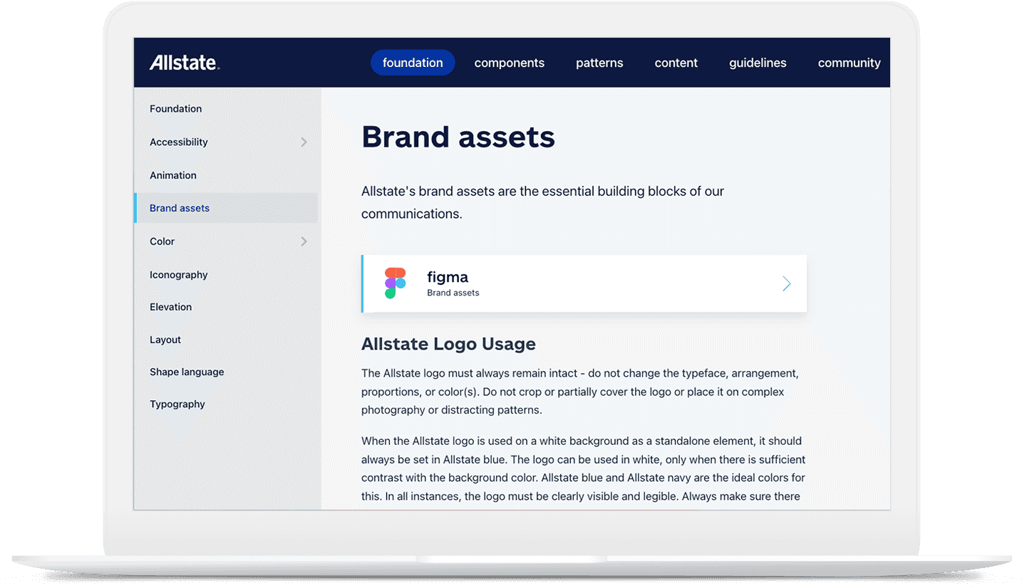Go to the patterns nav tab
Screen dimensions: 1027x588
point(599,63)
